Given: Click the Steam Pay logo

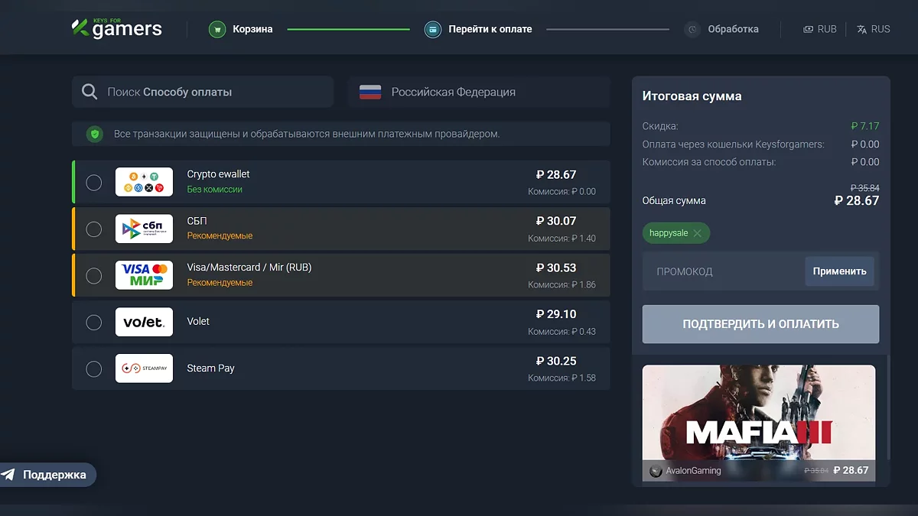Looking at the screenshot, I should pyautogui.click(x=144, y=368).
